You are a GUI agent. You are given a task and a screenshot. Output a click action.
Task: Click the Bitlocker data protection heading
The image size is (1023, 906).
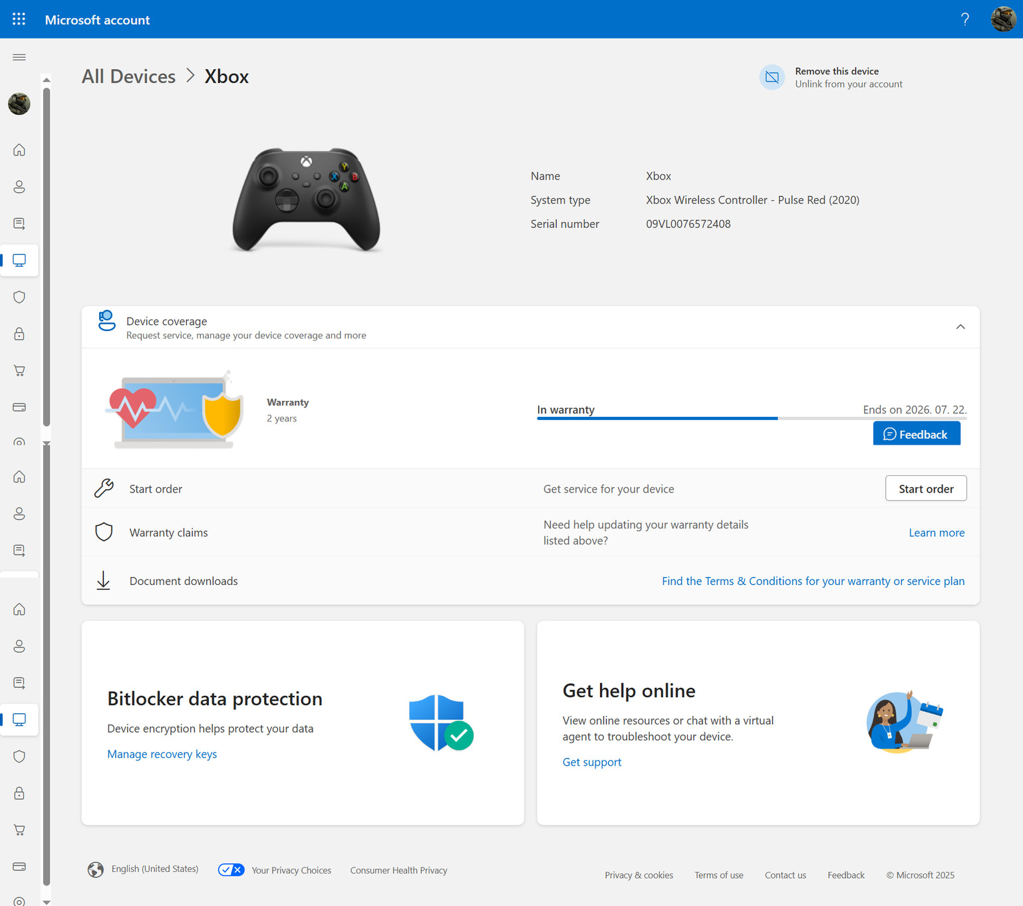[215, 699]
